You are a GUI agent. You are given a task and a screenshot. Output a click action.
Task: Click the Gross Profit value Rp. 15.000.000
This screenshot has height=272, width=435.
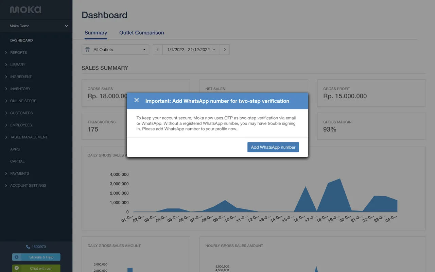coord(345,96)
